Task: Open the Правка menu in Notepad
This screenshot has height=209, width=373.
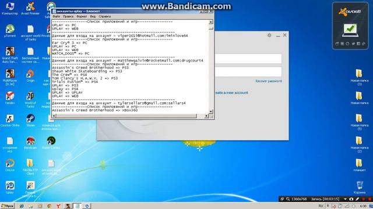Action: click(x=68, y=16)
